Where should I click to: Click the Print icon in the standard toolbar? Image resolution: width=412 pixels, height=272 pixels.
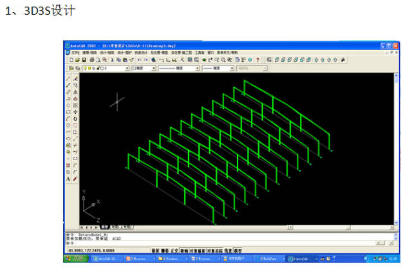click(91, 60)
